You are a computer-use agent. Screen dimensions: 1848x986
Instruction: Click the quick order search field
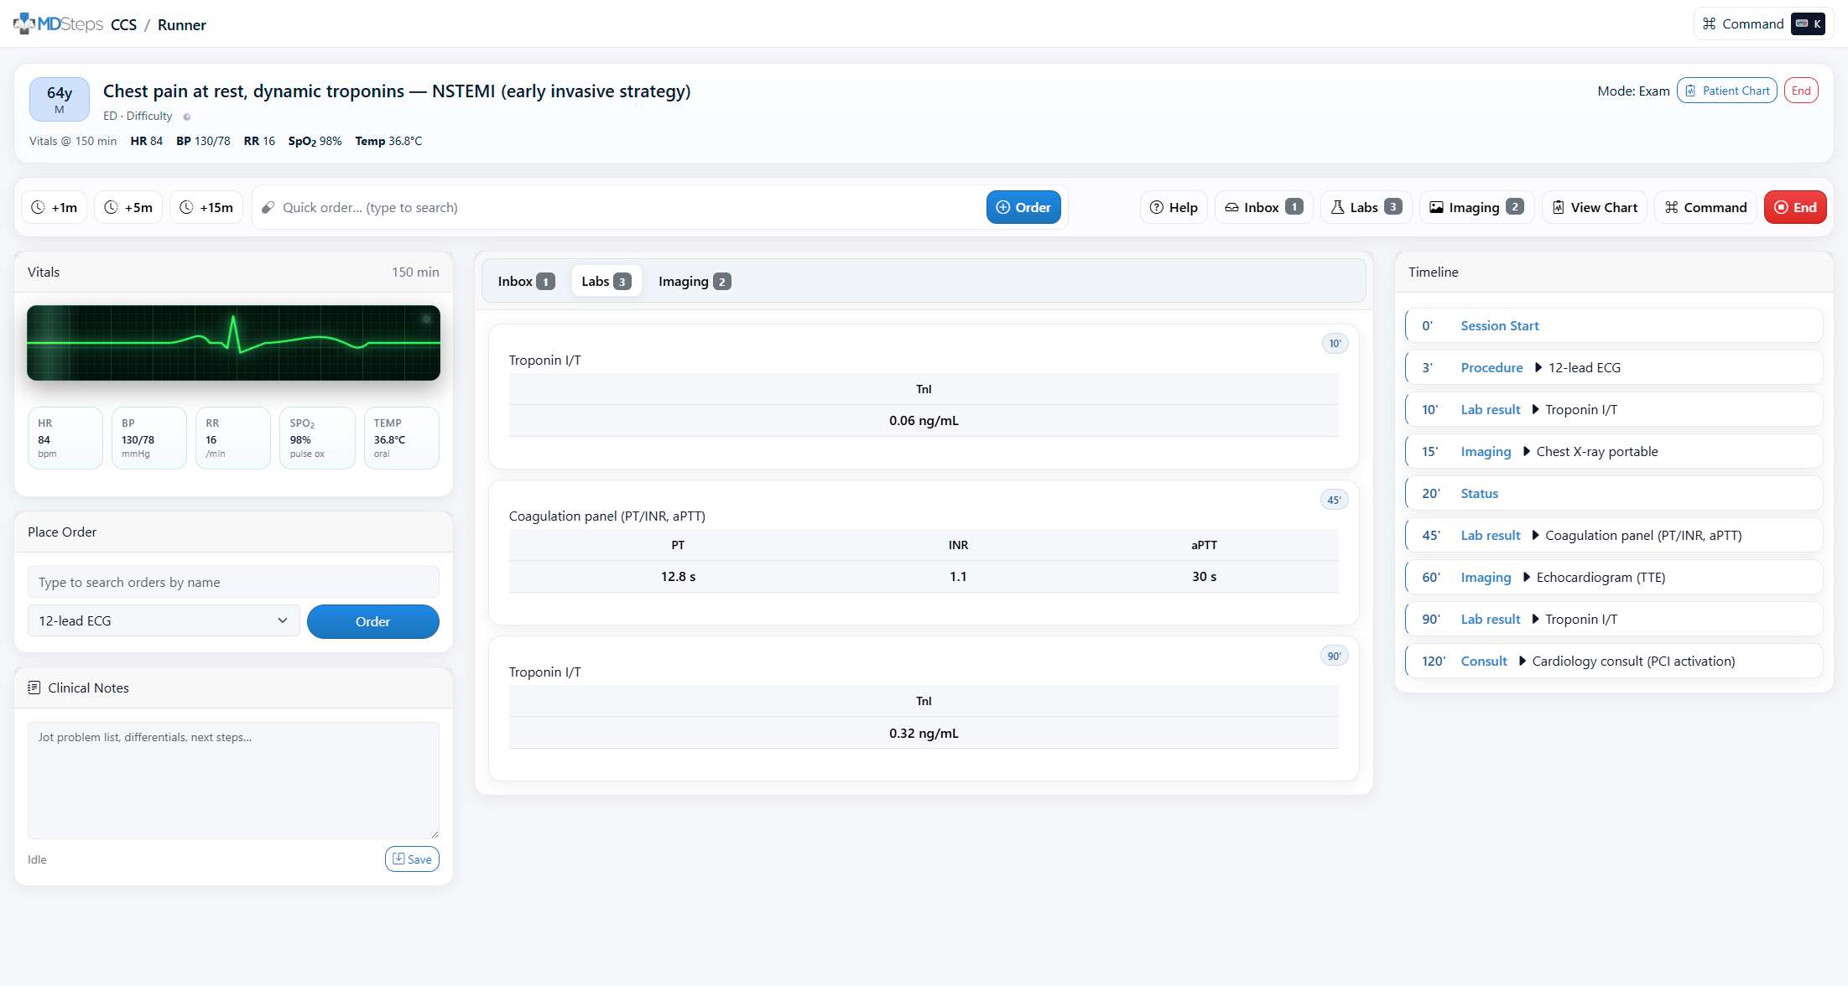(x=587, y=207)
